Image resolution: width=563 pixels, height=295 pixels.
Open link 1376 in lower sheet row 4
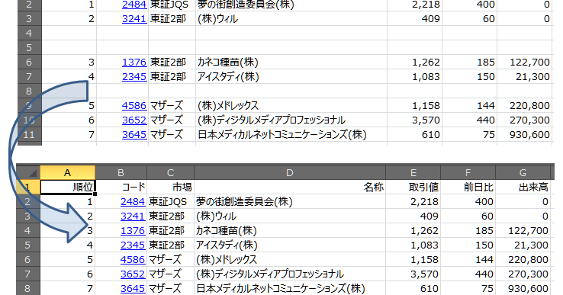(x=133, y=230)
